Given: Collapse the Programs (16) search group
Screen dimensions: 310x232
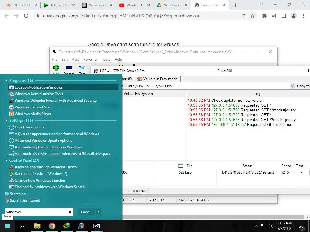Looking at the screenshot, I should coord(6,80).
